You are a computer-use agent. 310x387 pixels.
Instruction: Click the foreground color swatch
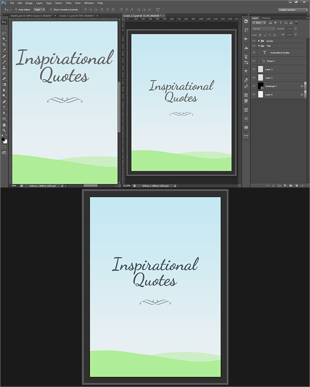(x=3, y=138)
